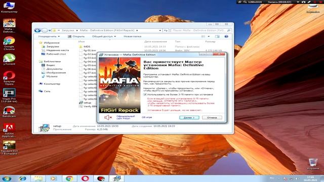Sort by the Имя column header
Viewport: 324px width, 182px height.
coord(82,41)
